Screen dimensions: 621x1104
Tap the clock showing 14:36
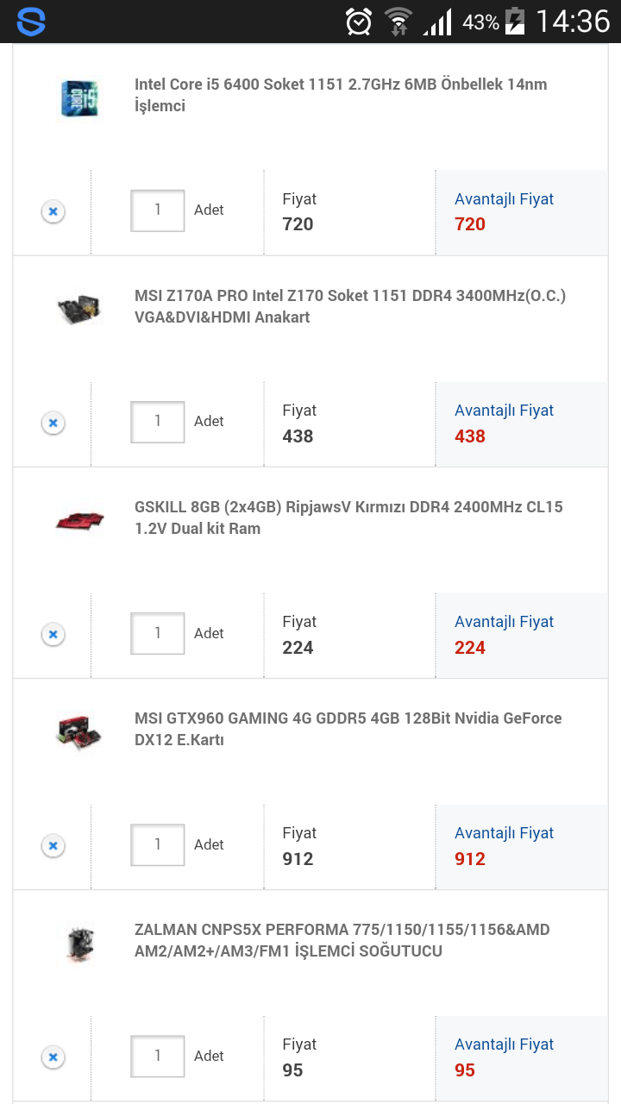coord(573,22)
